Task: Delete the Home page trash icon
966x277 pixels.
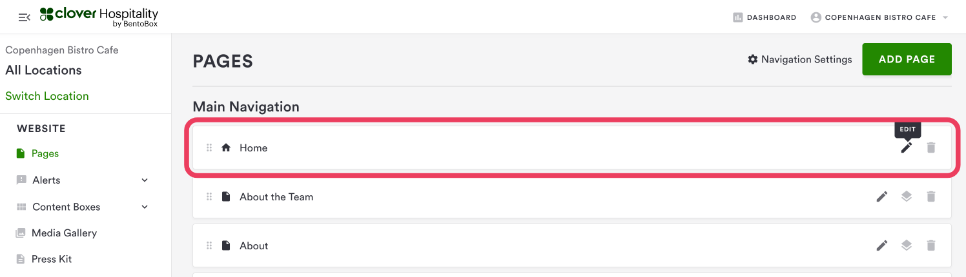Action: click(930, 148)
